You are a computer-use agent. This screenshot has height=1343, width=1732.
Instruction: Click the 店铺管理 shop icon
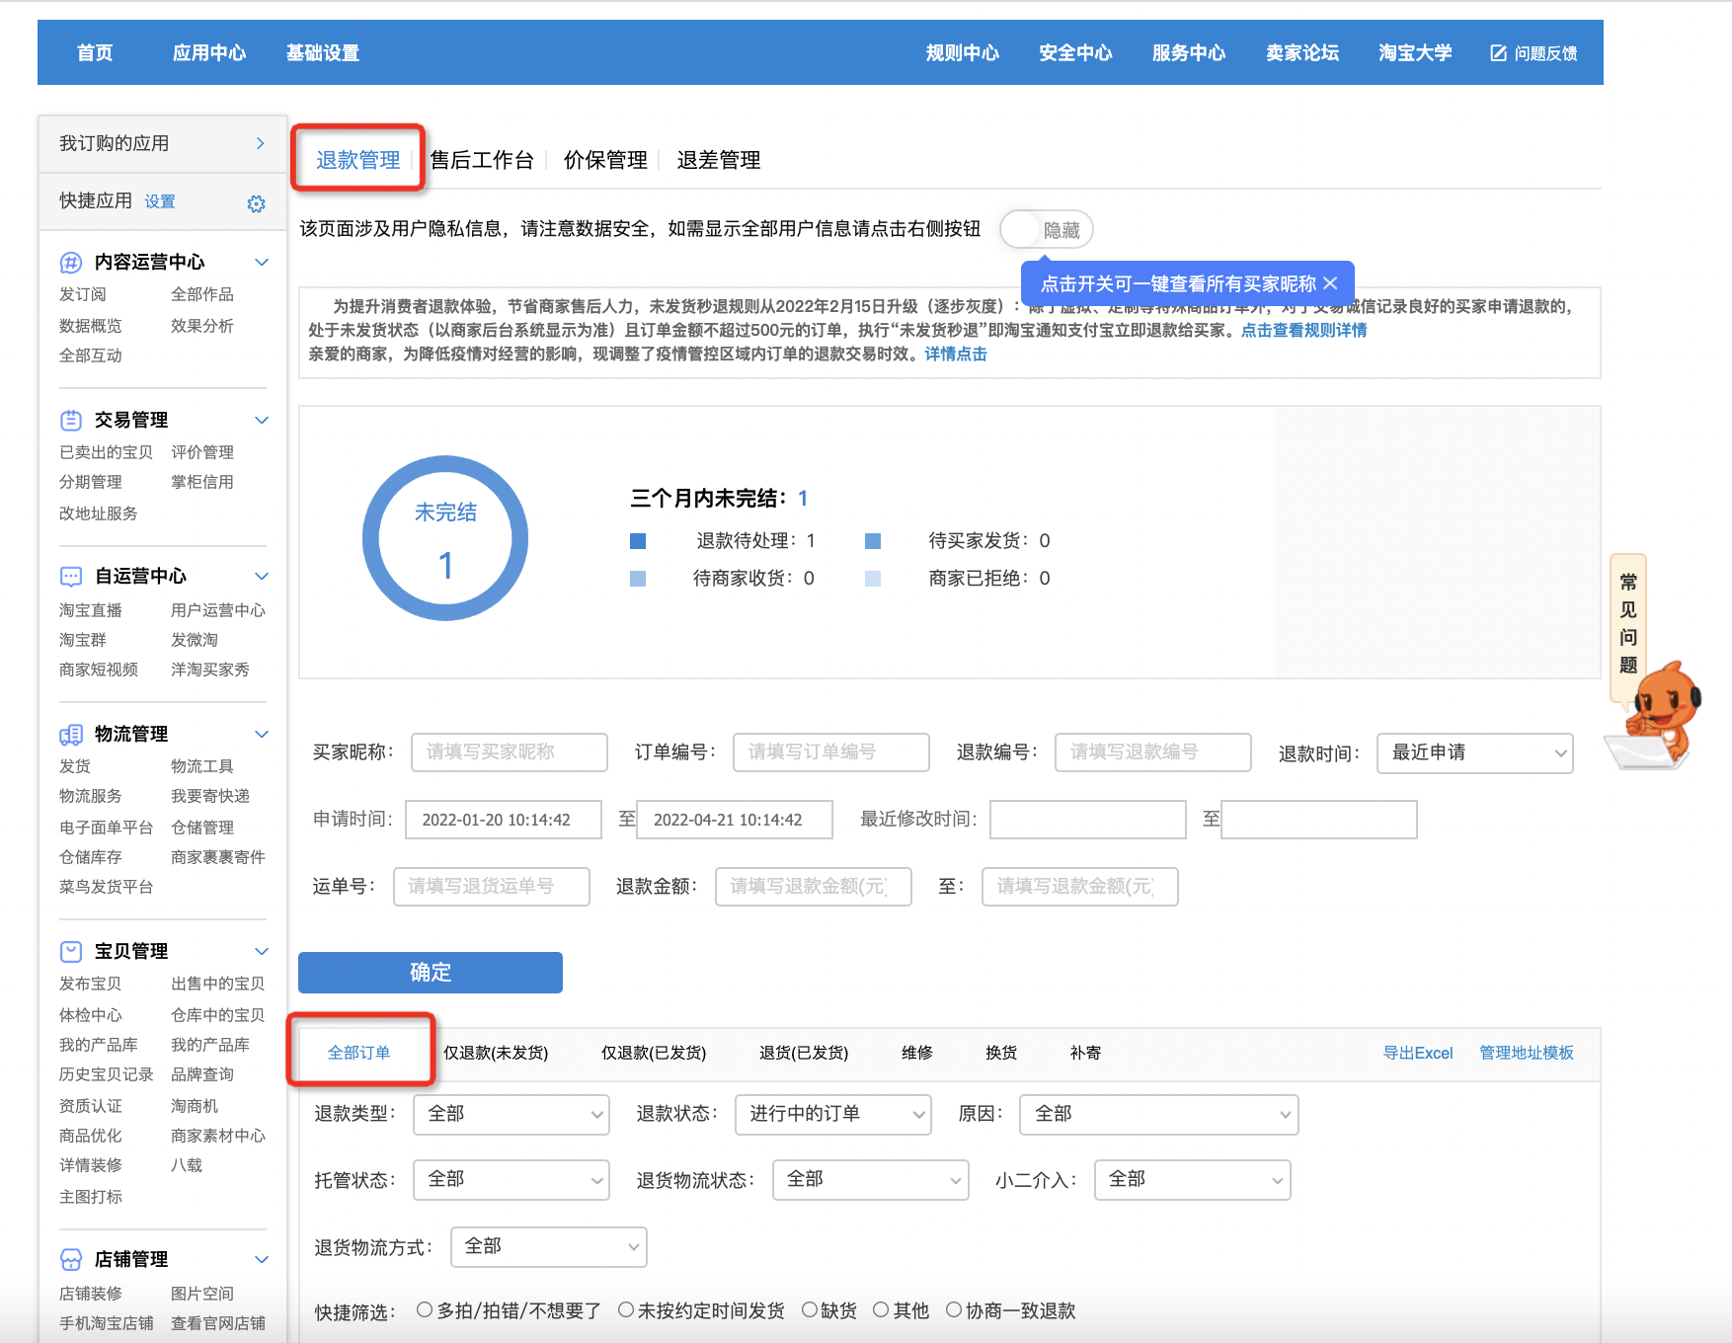click(x=71, y=1260)
